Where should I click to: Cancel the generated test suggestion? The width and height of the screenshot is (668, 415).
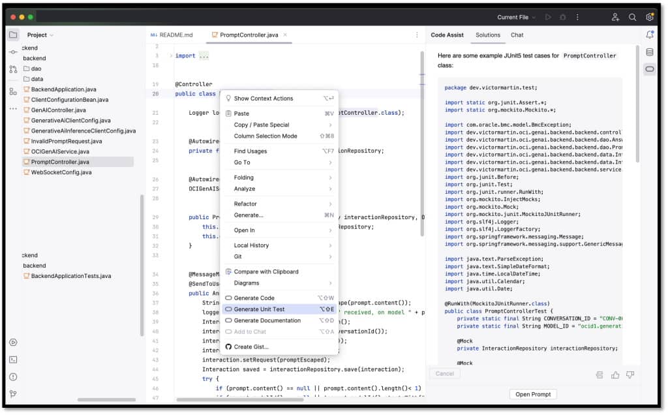445,373
